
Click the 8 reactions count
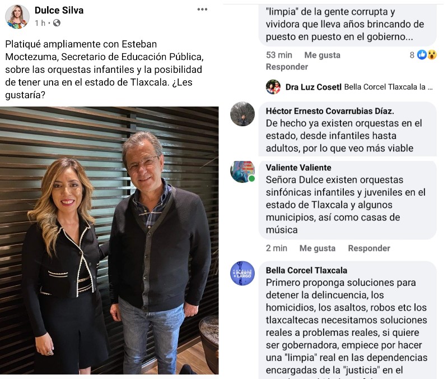pyautogui.click(x=412, y=55)
